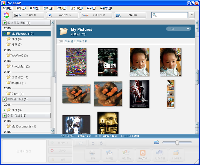The height and width of the screenshot is (165, 200).
Task: Click the CD 선물 gift CD button
Action: [130, 15]
